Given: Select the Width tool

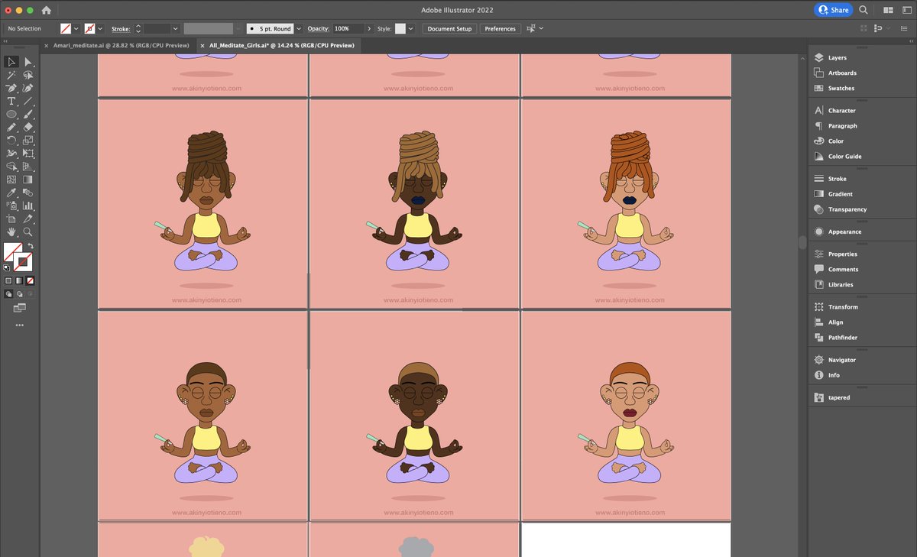Looking at the screenshot, I should [11, 153].
